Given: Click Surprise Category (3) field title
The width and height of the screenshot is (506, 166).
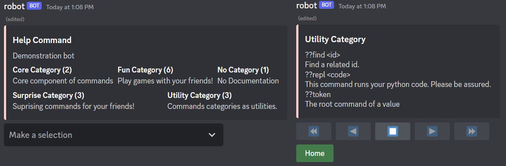Looking at the screenshot, I should coord(48,96).
